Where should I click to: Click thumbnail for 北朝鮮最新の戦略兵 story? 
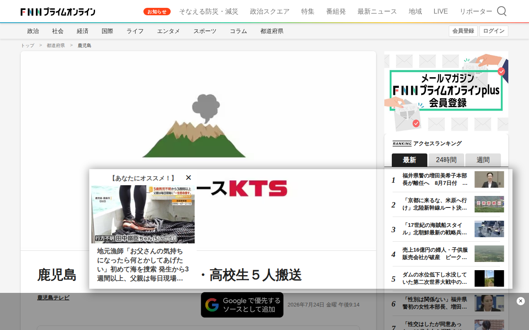(x=489, y=229)
